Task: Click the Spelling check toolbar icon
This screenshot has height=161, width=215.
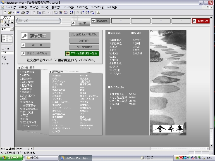Action: point(28,13)
